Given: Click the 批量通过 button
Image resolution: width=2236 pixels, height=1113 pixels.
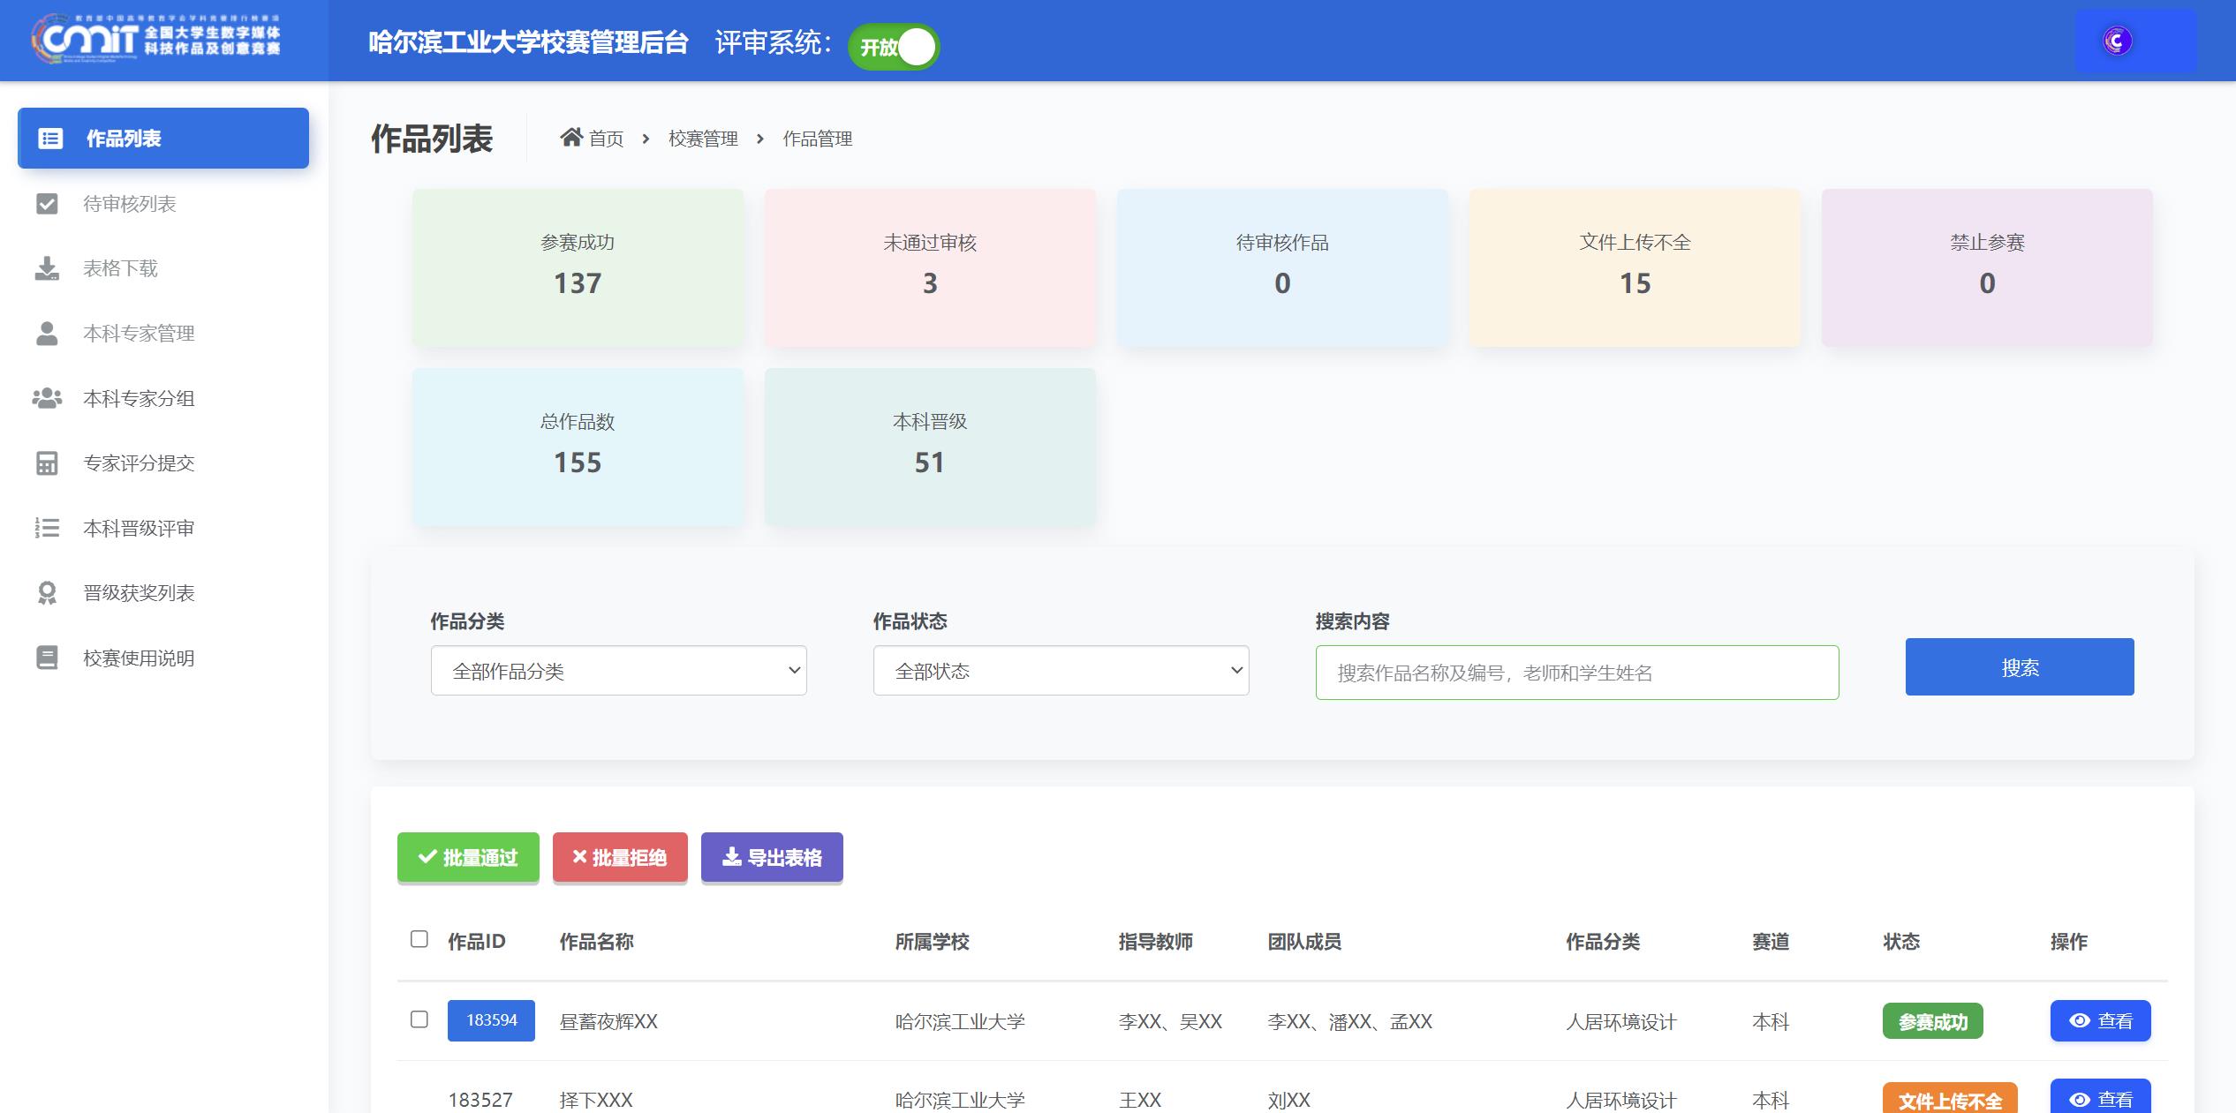Looking at the screenshot, I should pyautogui.click(x=468, y=857).
